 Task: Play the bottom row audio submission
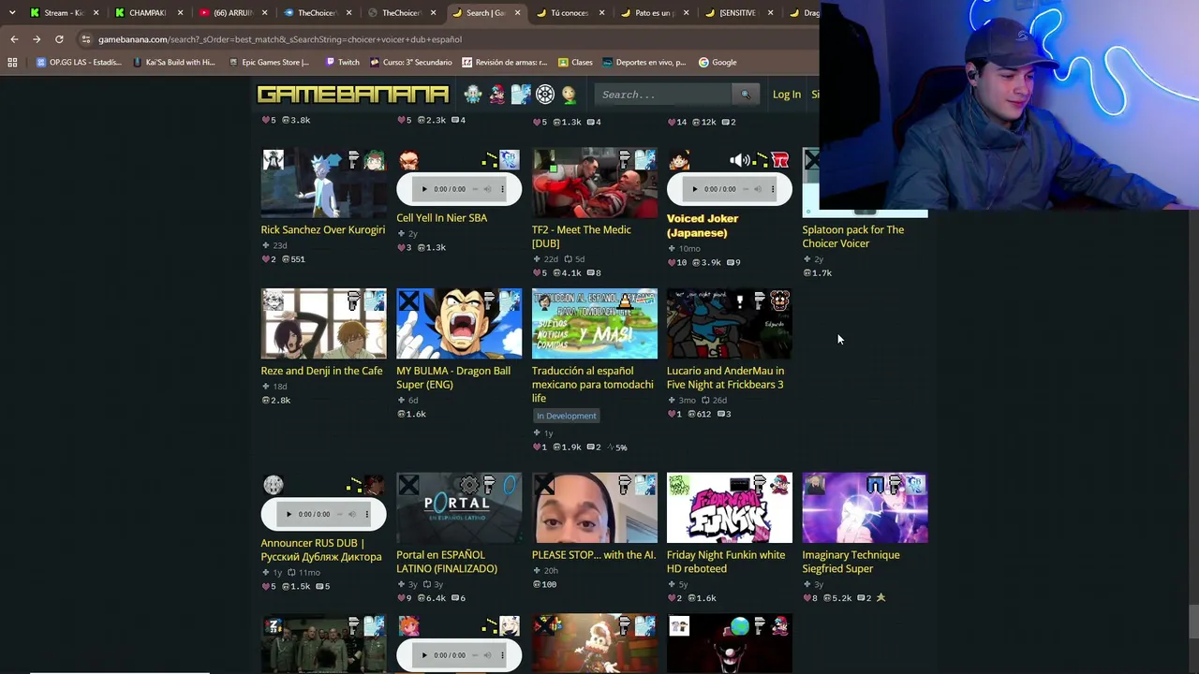pyautogui.click(x=424, y=655)
